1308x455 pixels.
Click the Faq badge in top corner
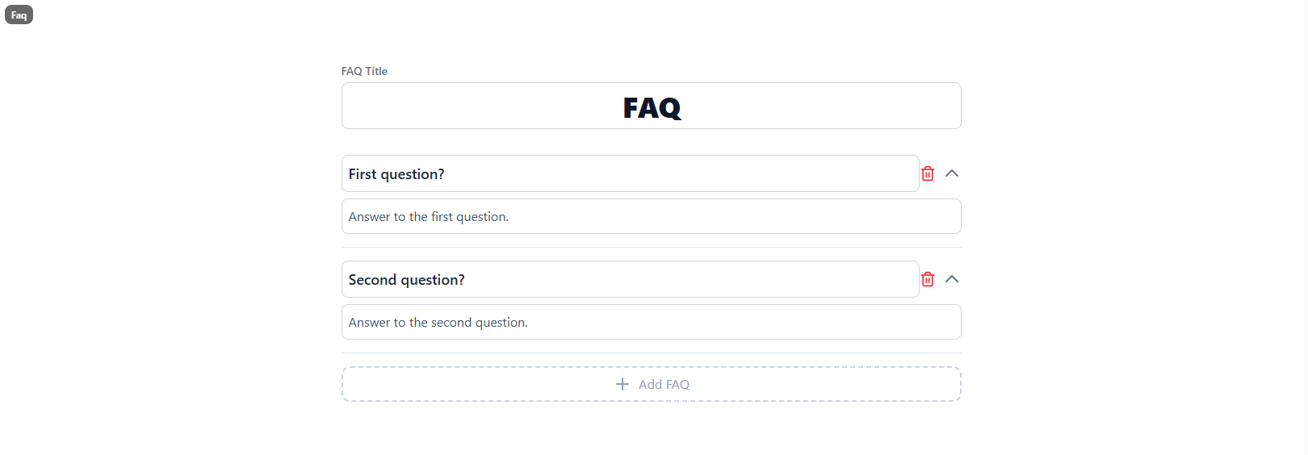[19, 15]
